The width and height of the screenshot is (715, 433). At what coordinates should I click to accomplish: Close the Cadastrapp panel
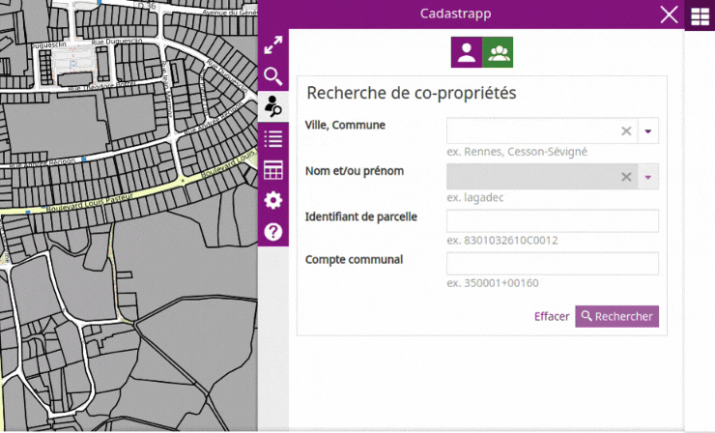tap(669, 14)
